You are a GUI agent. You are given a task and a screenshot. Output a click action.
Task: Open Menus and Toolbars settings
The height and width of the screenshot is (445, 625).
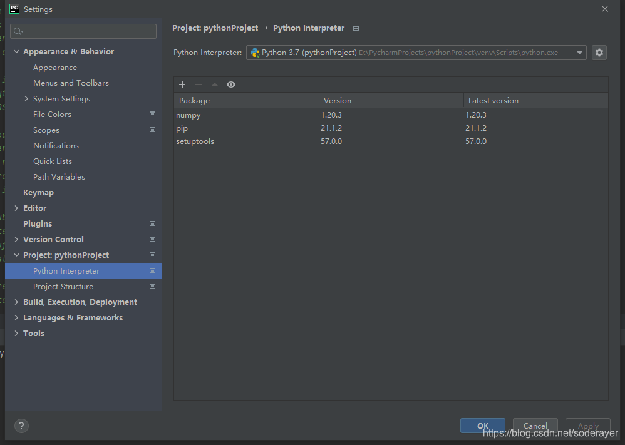tap(71, 83)
